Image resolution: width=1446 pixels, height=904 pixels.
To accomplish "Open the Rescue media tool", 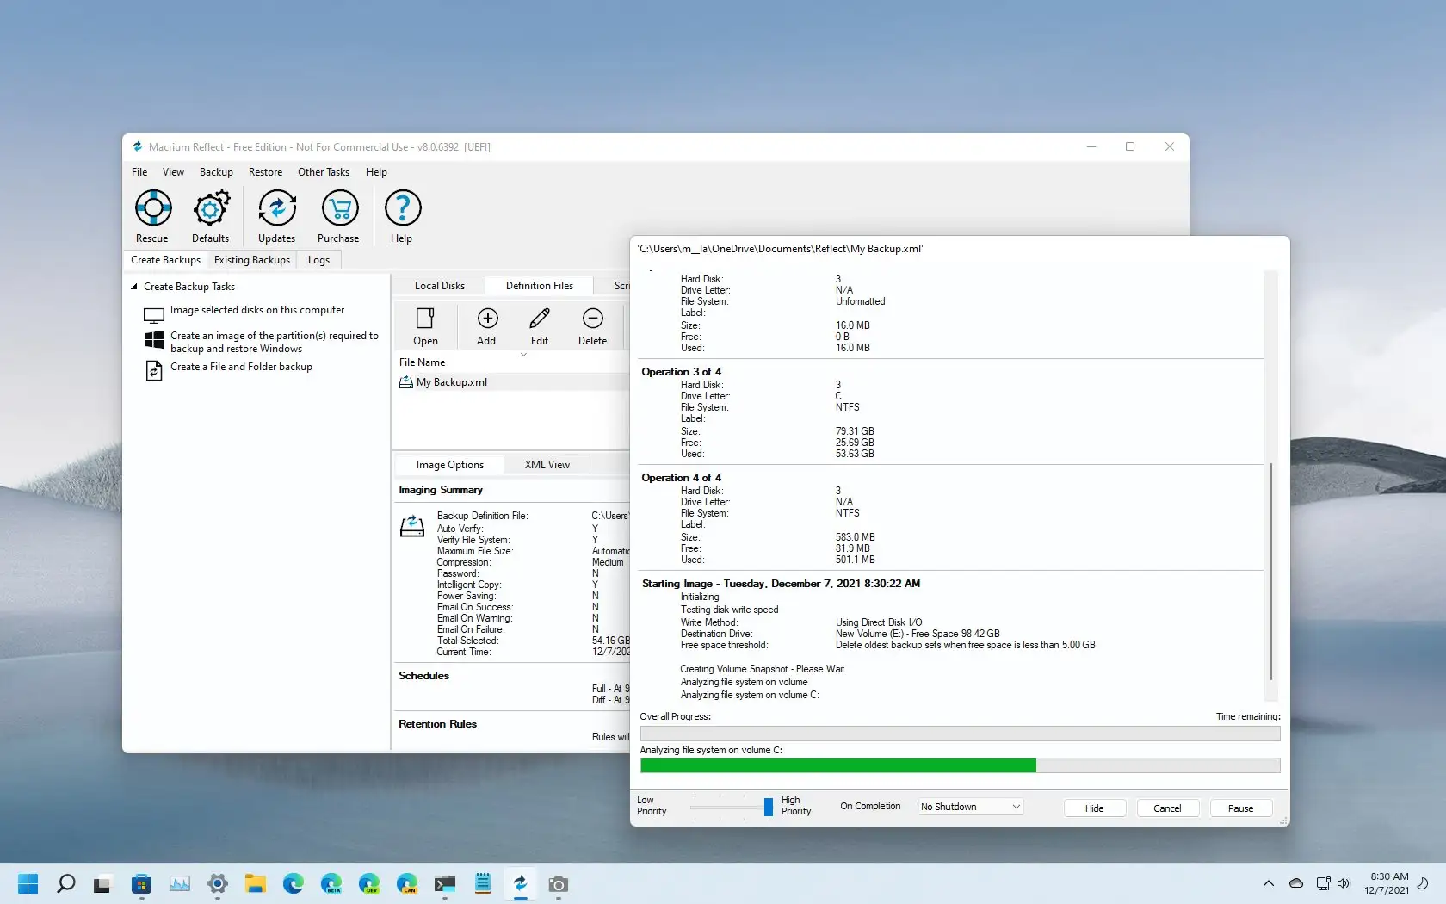I will pos(153,208).
